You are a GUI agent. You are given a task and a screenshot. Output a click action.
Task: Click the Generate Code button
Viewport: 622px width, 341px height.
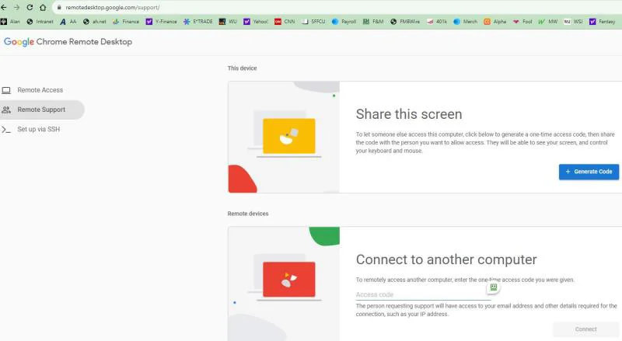click(589, 172)
